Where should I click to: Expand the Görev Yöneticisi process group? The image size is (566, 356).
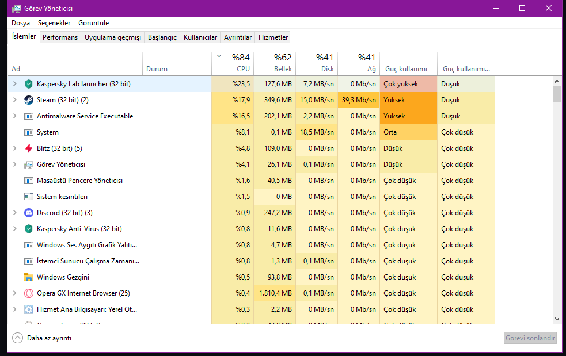(15, 164)
